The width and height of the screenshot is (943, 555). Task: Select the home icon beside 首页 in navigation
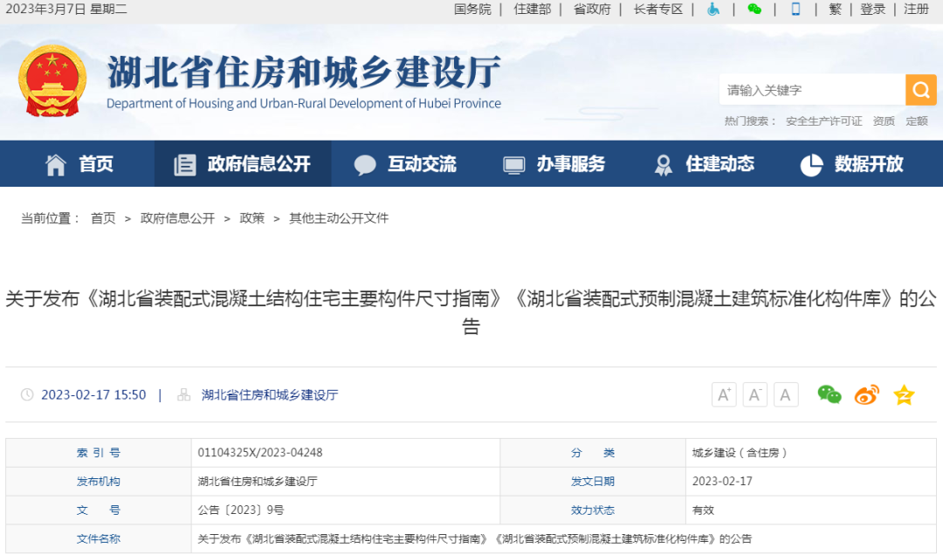pyautogui.click(x=55, y=163)
